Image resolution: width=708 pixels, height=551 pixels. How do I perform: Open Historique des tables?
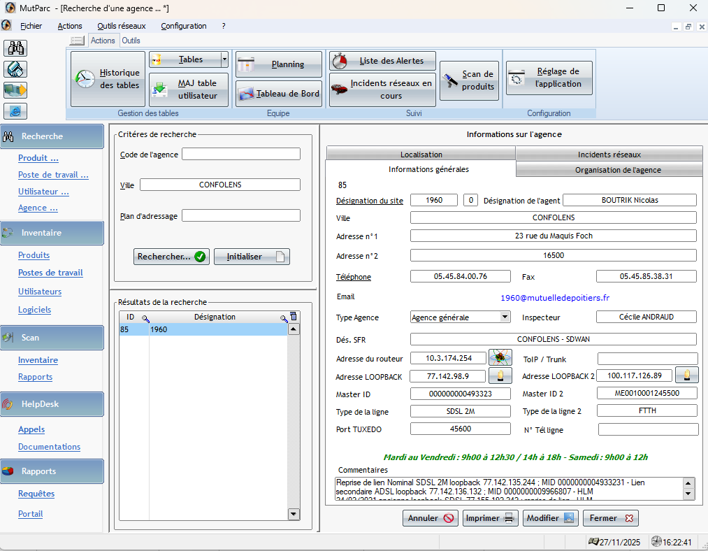pyautogui.click(x=108, y=78)
